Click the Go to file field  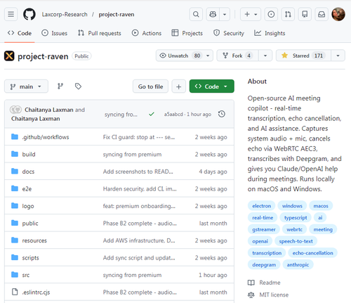(150, 86)
